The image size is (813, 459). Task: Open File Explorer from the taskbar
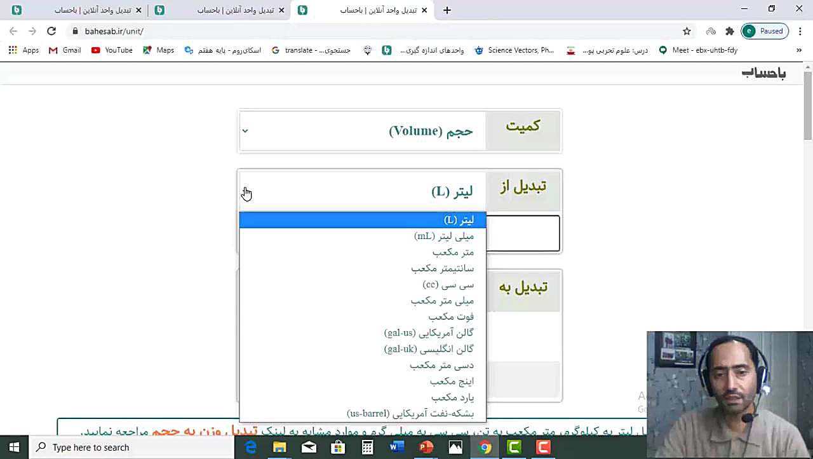click(279, 448)
